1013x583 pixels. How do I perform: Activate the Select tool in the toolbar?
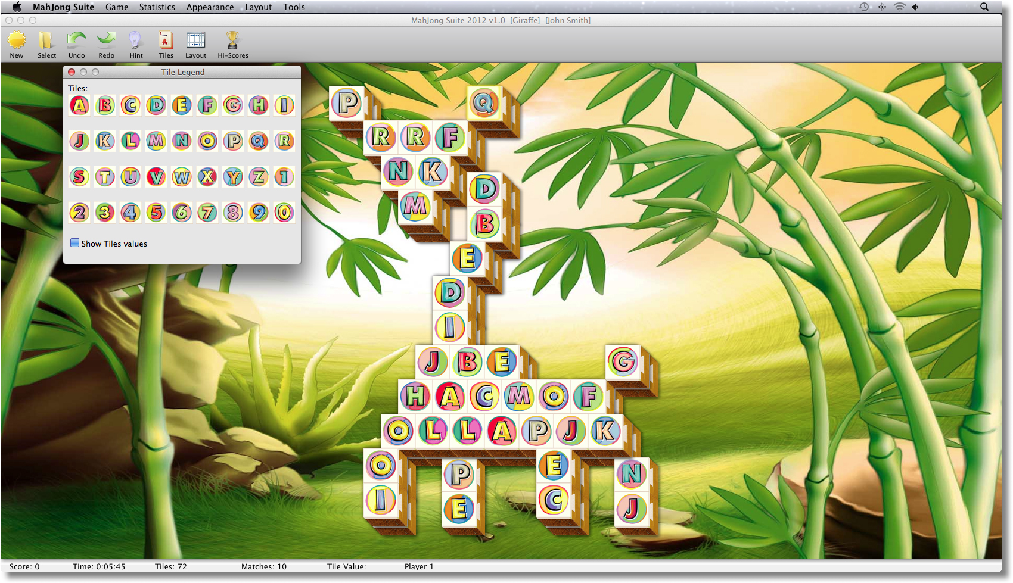tap(46, 43)
